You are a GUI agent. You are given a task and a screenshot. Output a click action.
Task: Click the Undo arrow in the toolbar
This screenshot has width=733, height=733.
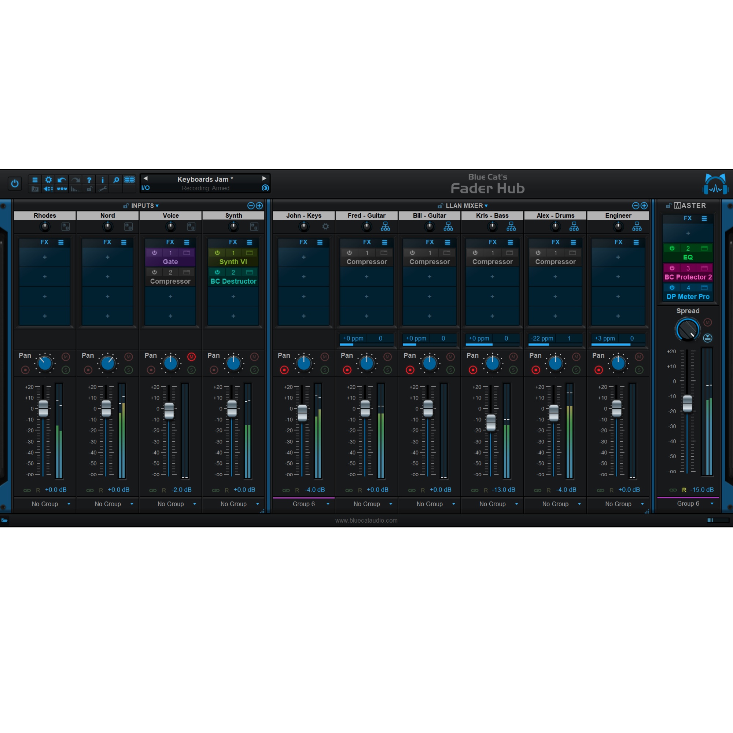(x=62, y=180)
